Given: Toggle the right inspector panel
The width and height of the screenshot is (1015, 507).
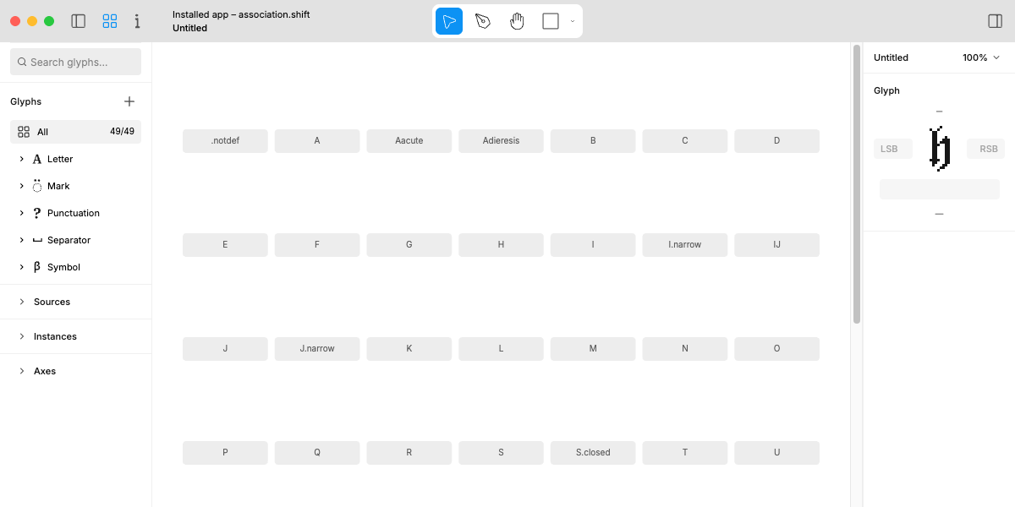Looking at the screenshot, I should point(996,21).
